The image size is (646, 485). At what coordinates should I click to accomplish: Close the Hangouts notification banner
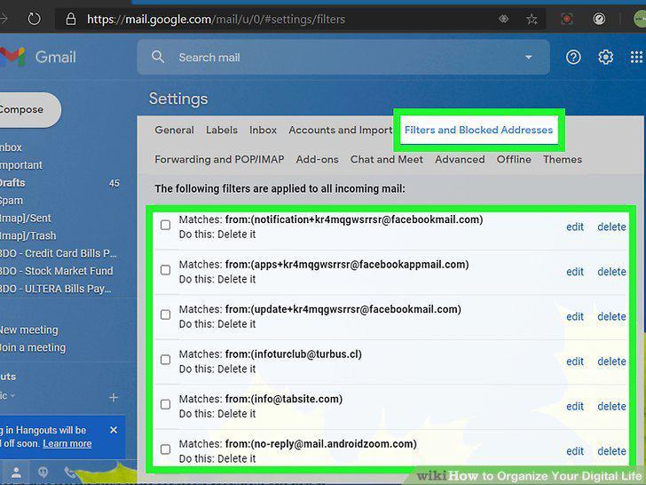pyautogui.click(x=114, y=430)
